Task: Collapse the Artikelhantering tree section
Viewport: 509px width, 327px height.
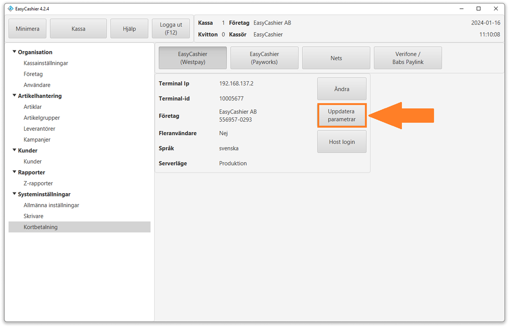Action: (14, 95)
